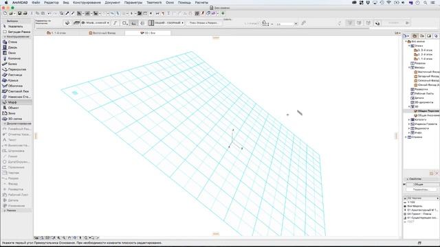Click the Print icon in toolbar

25,13
